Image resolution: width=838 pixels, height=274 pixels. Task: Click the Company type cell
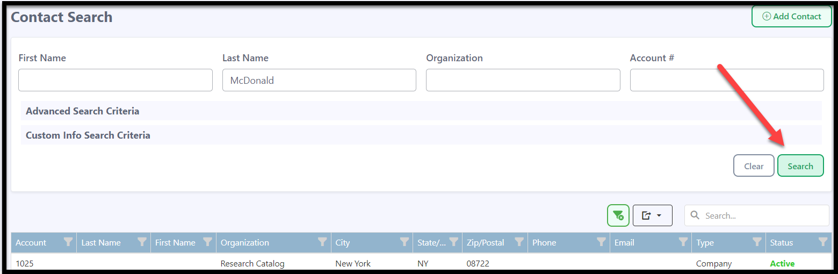(714, 264)
